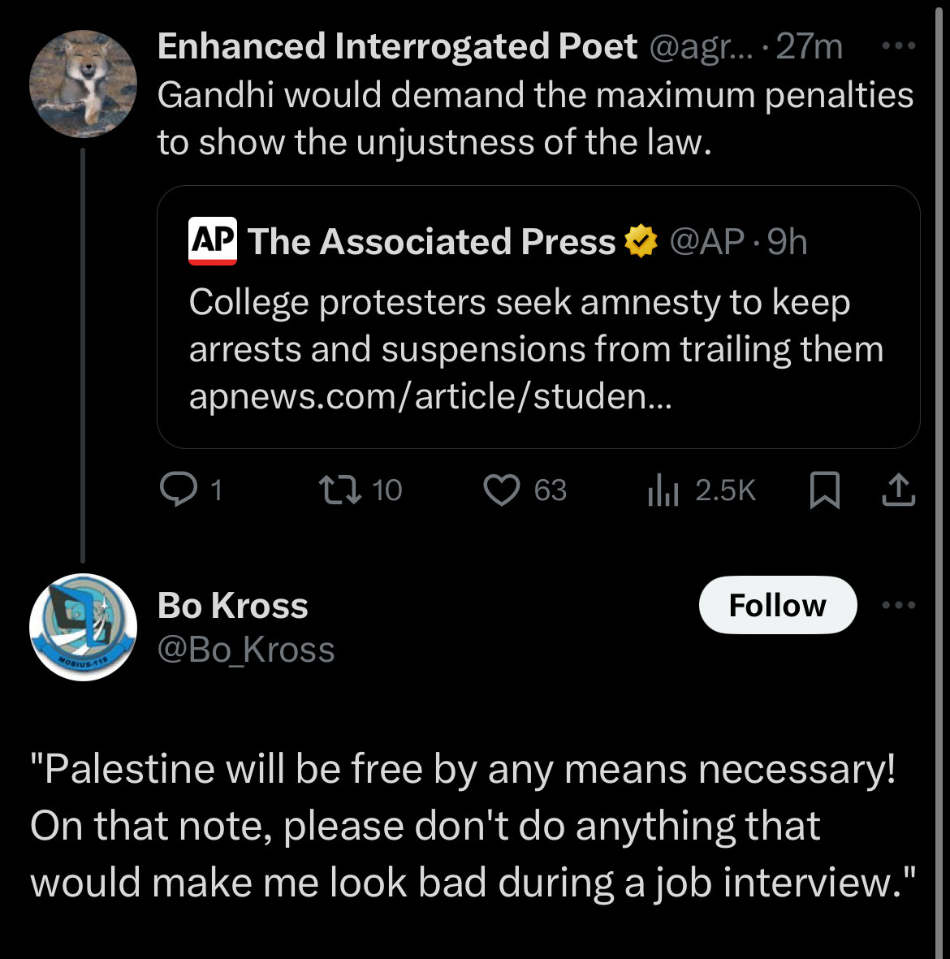Viewport: 950px width, 959px height.
Task: Open the Enhanced Interrogated Poet display name
Action: [x=397, y=46]
